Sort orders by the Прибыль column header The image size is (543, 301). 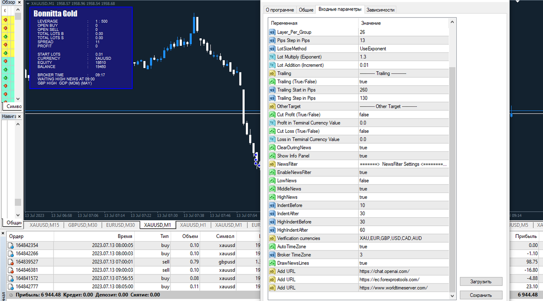pos(526,236)
